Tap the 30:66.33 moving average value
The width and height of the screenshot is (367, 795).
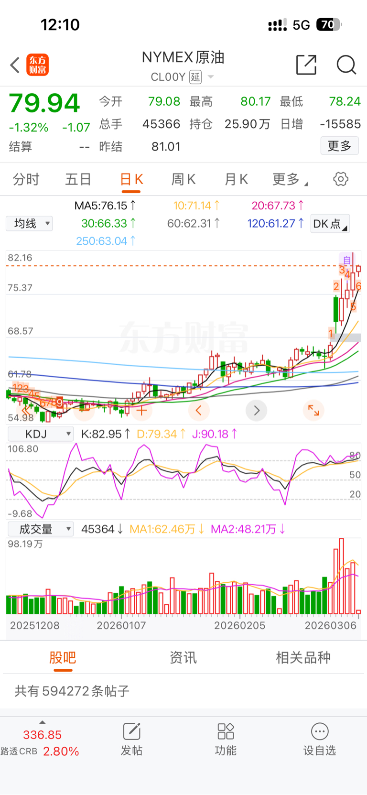tap(108, 223)
